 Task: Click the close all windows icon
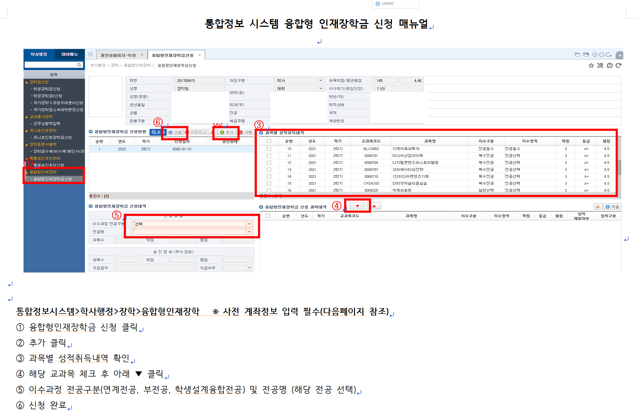point(586,55)
